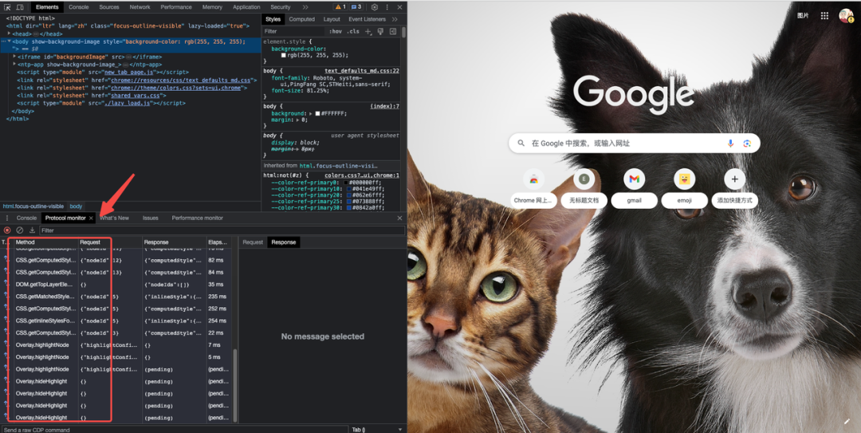Click the --color-ref-primary10 color swatch
Image resolution: width=861 pixels, height=433 pixels.
pyautogui.click(x=348, y=189)
